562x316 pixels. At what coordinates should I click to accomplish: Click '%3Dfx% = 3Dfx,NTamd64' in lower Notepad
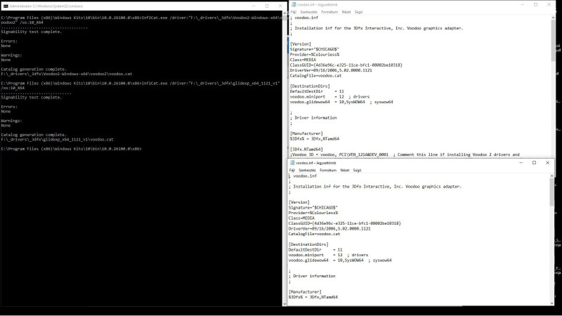[x=313, y=297]
